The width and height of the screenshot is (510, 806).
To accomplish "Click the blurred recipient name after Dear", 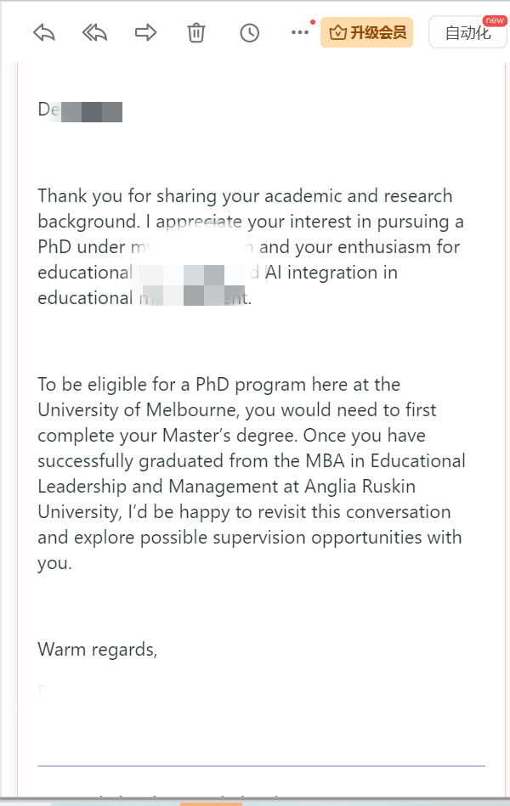I will point(92,111).
